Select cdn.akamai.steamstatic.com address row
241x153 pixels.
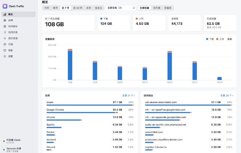[x=189, y=103]
